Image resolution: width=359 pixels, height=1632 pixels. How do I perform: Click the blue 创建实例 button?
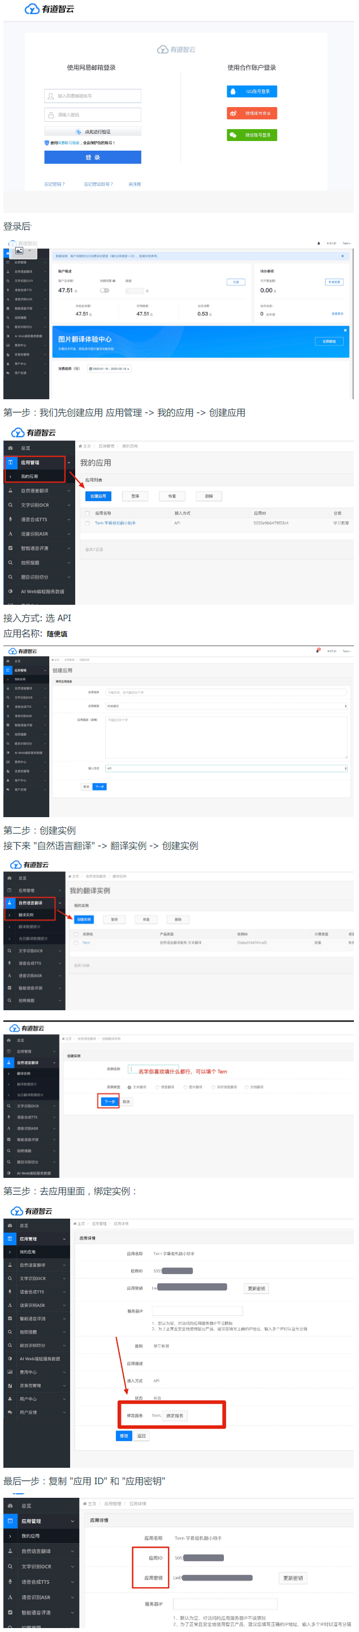(84, 919)
